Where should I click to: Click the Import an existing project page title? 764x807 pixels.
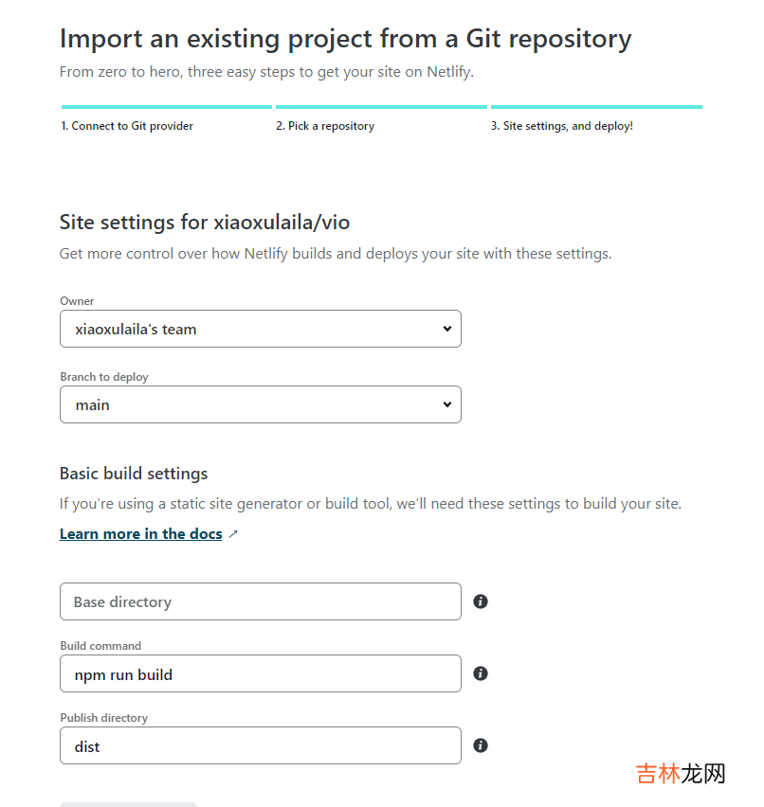[x=345, y=39]
